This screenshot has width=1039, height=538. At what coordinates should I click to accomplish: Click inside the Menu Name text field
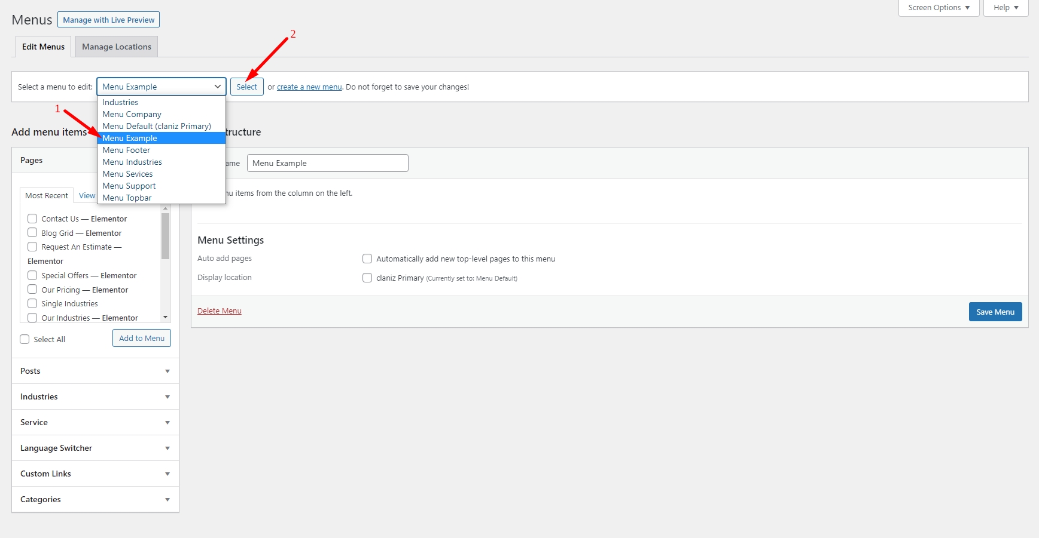(327, 163)
